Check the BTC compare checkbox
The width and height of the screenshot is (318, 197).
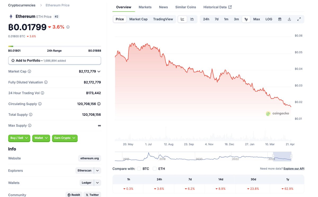coord(139,169)
